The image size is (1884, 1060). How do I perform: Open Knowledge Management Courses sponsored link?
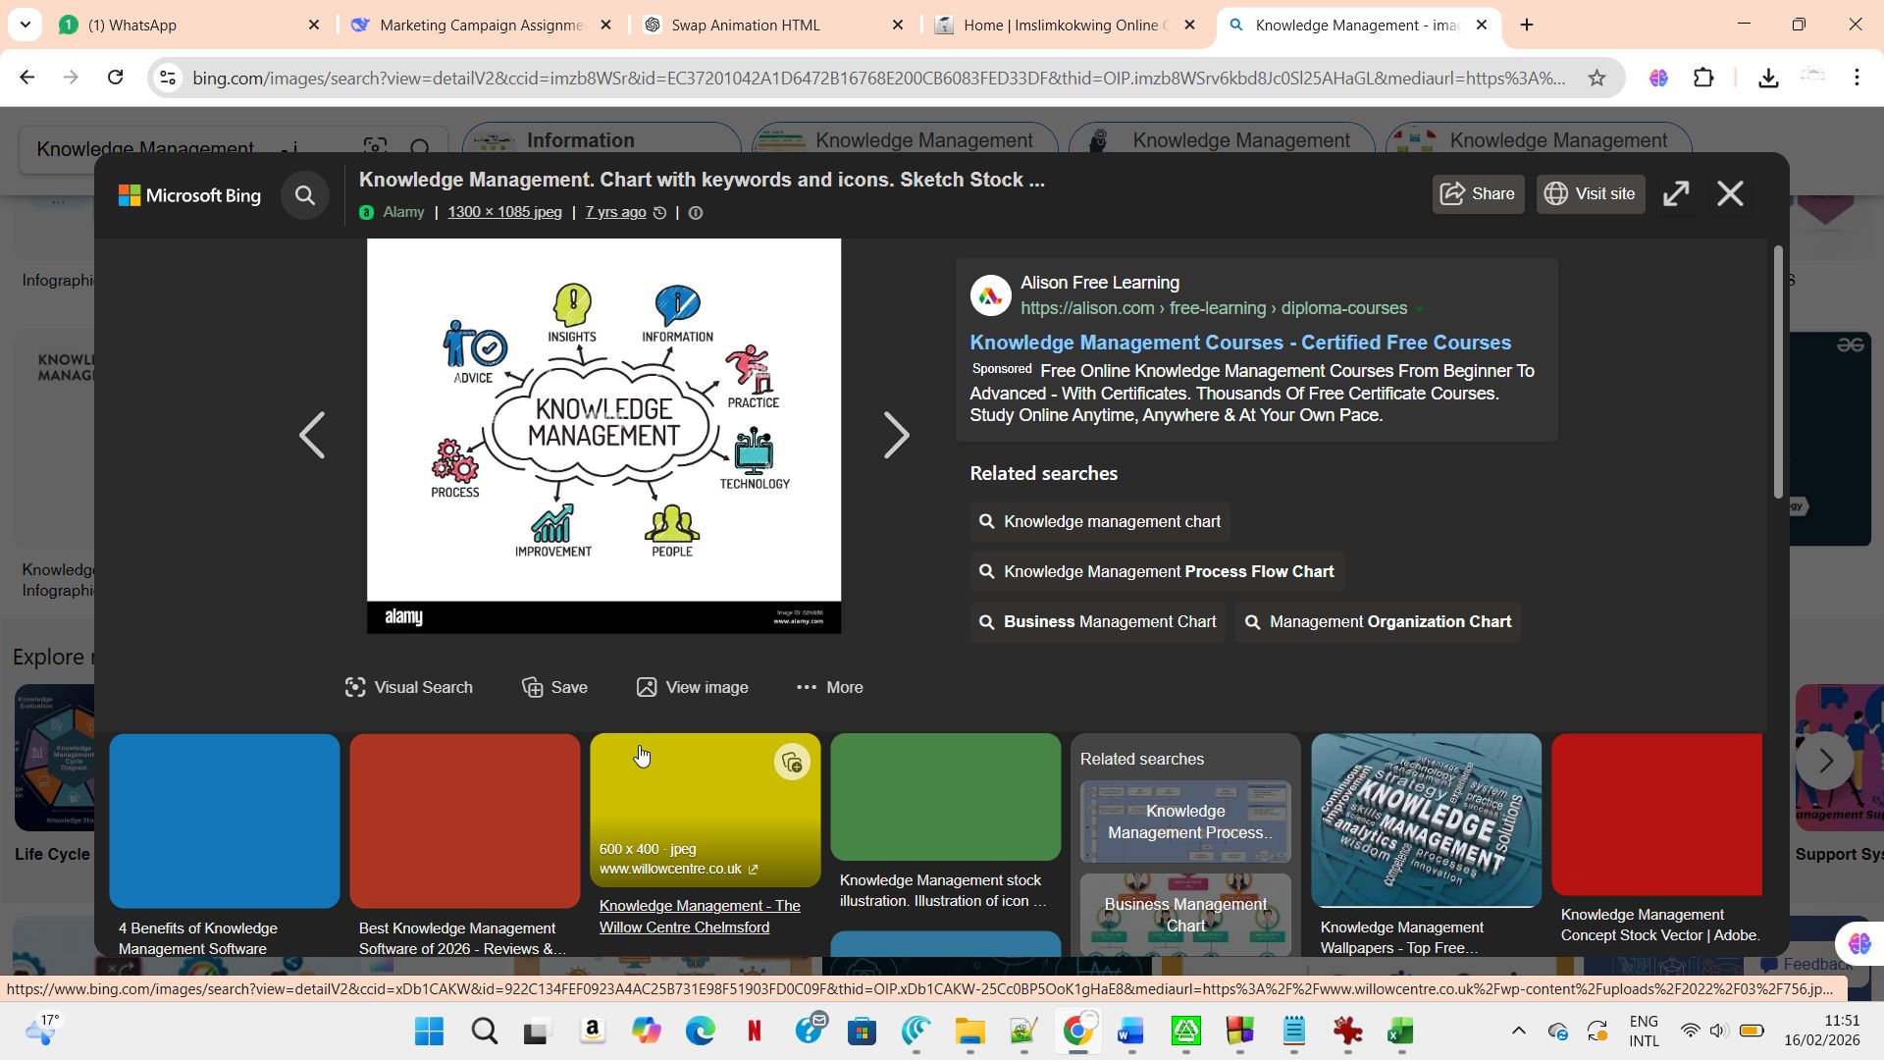click(x=1240, y=343)
